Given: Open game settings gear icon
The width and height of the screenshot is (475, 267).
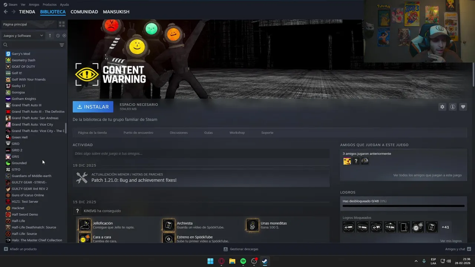Looking at the screenshot, I should click(x=442, y=107).
